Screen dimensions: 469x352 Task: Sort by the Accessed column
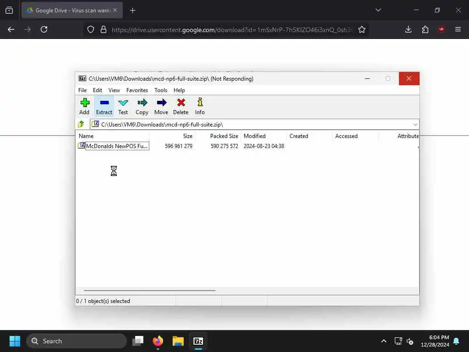click(x=355, y=136)
